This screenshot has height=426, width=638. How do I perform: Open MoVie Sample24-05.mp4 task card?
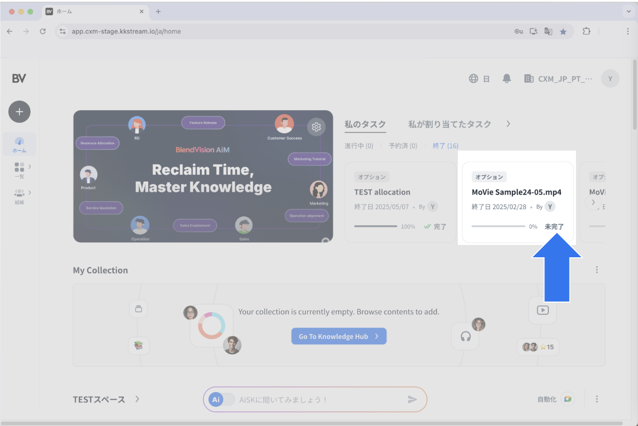[518, 202]
